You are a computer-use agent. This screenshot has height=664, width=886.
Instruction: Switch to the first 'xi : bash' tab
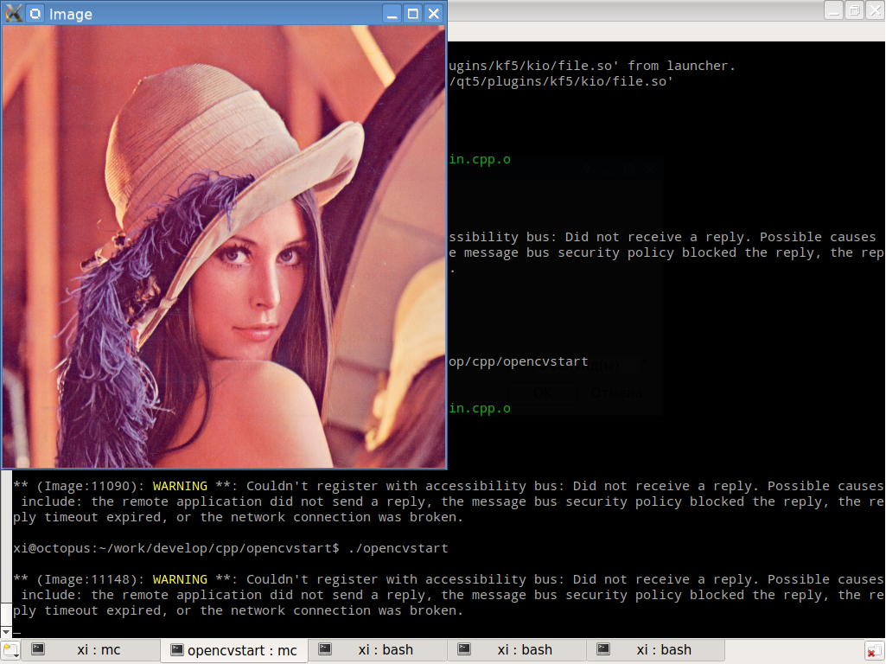[x=378, y=650]
